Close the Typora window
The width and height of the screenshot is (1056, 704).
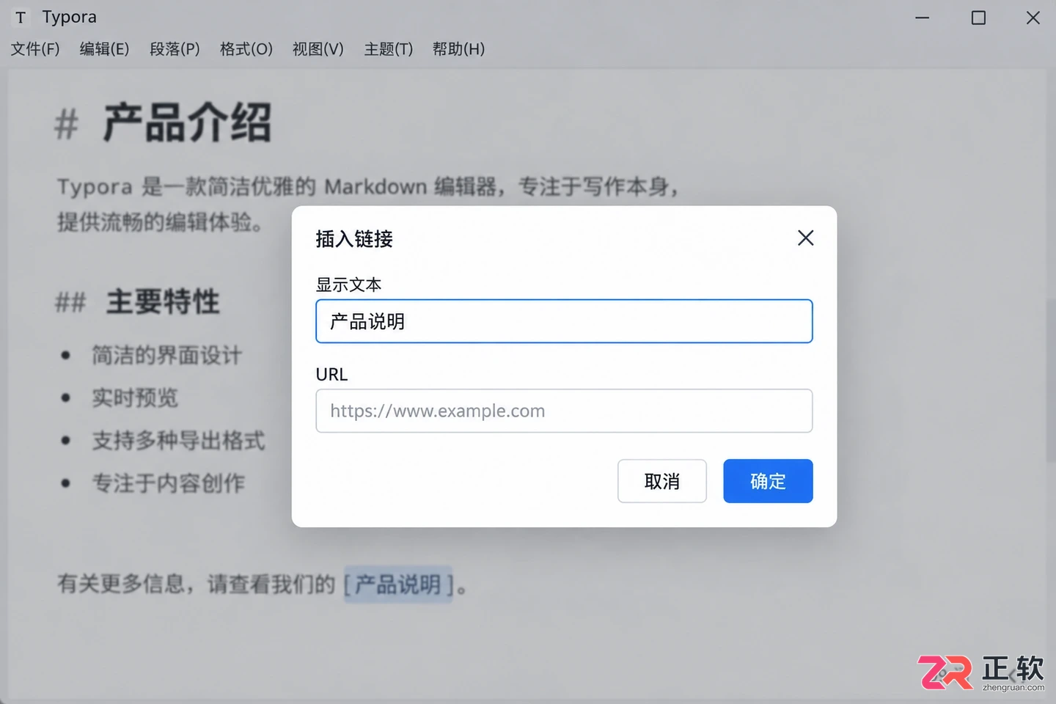coord(1033,18)
